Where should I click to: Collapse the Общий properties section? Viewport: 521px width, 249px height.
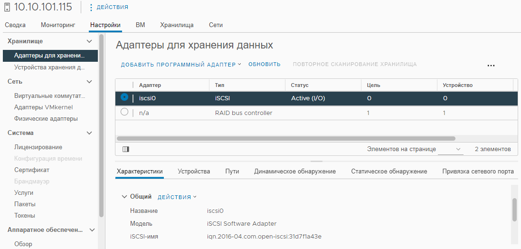(124, 197)
